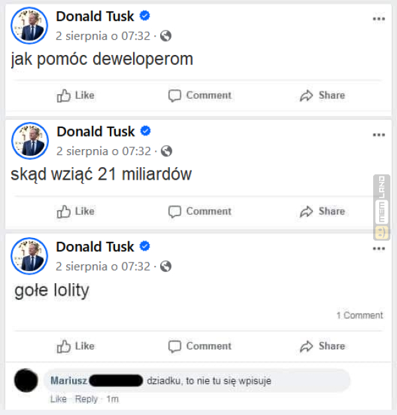Click first post's profile picture
This screenshot has height=415, width=397.
(29, 26)
